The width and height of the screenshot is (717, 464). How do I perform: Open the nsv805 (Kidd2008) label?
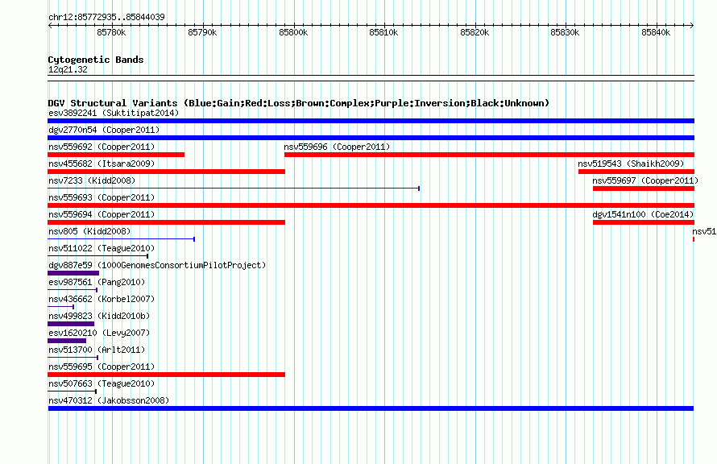89,231
